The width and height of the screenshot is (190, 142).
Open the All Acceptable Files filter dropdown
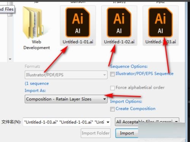click(147, 122)
